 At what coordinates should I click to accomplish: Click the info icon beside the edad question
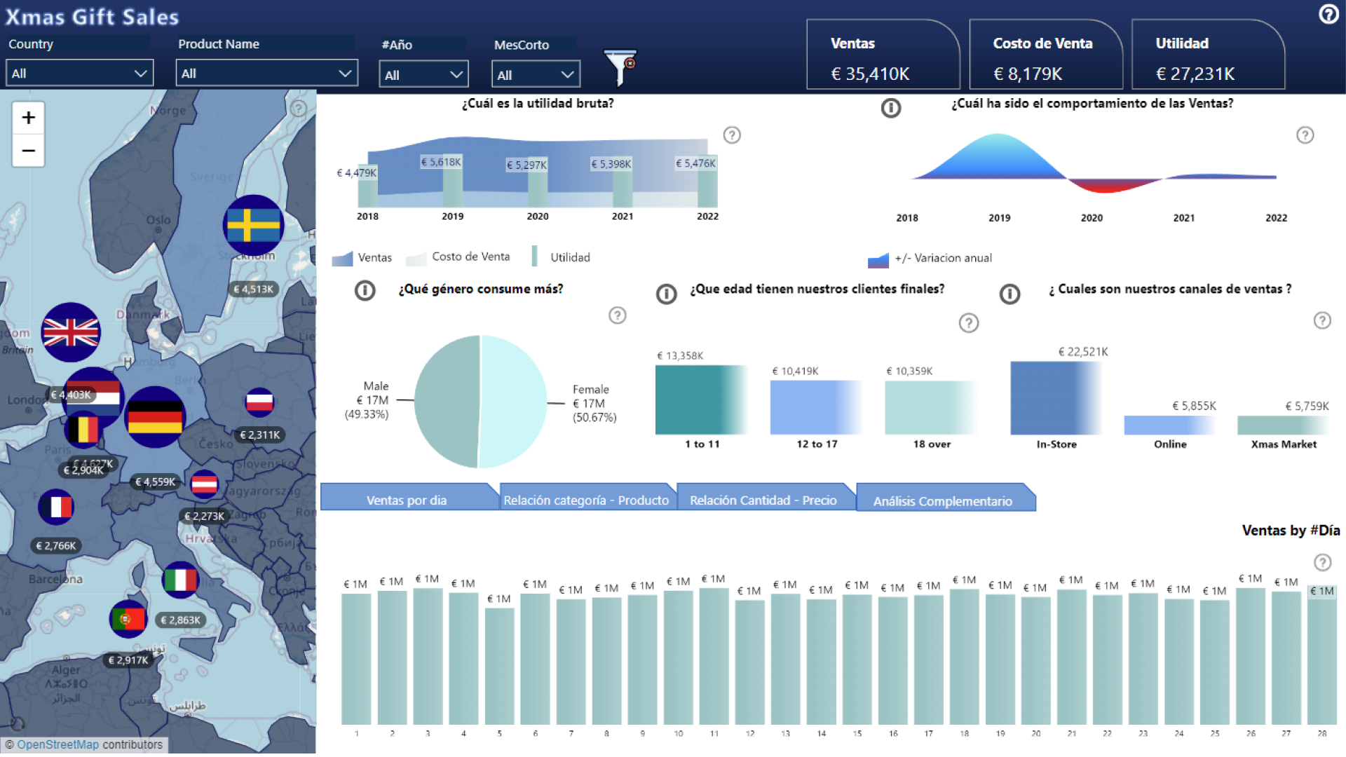pyautogui.click(x=667, y=294)
